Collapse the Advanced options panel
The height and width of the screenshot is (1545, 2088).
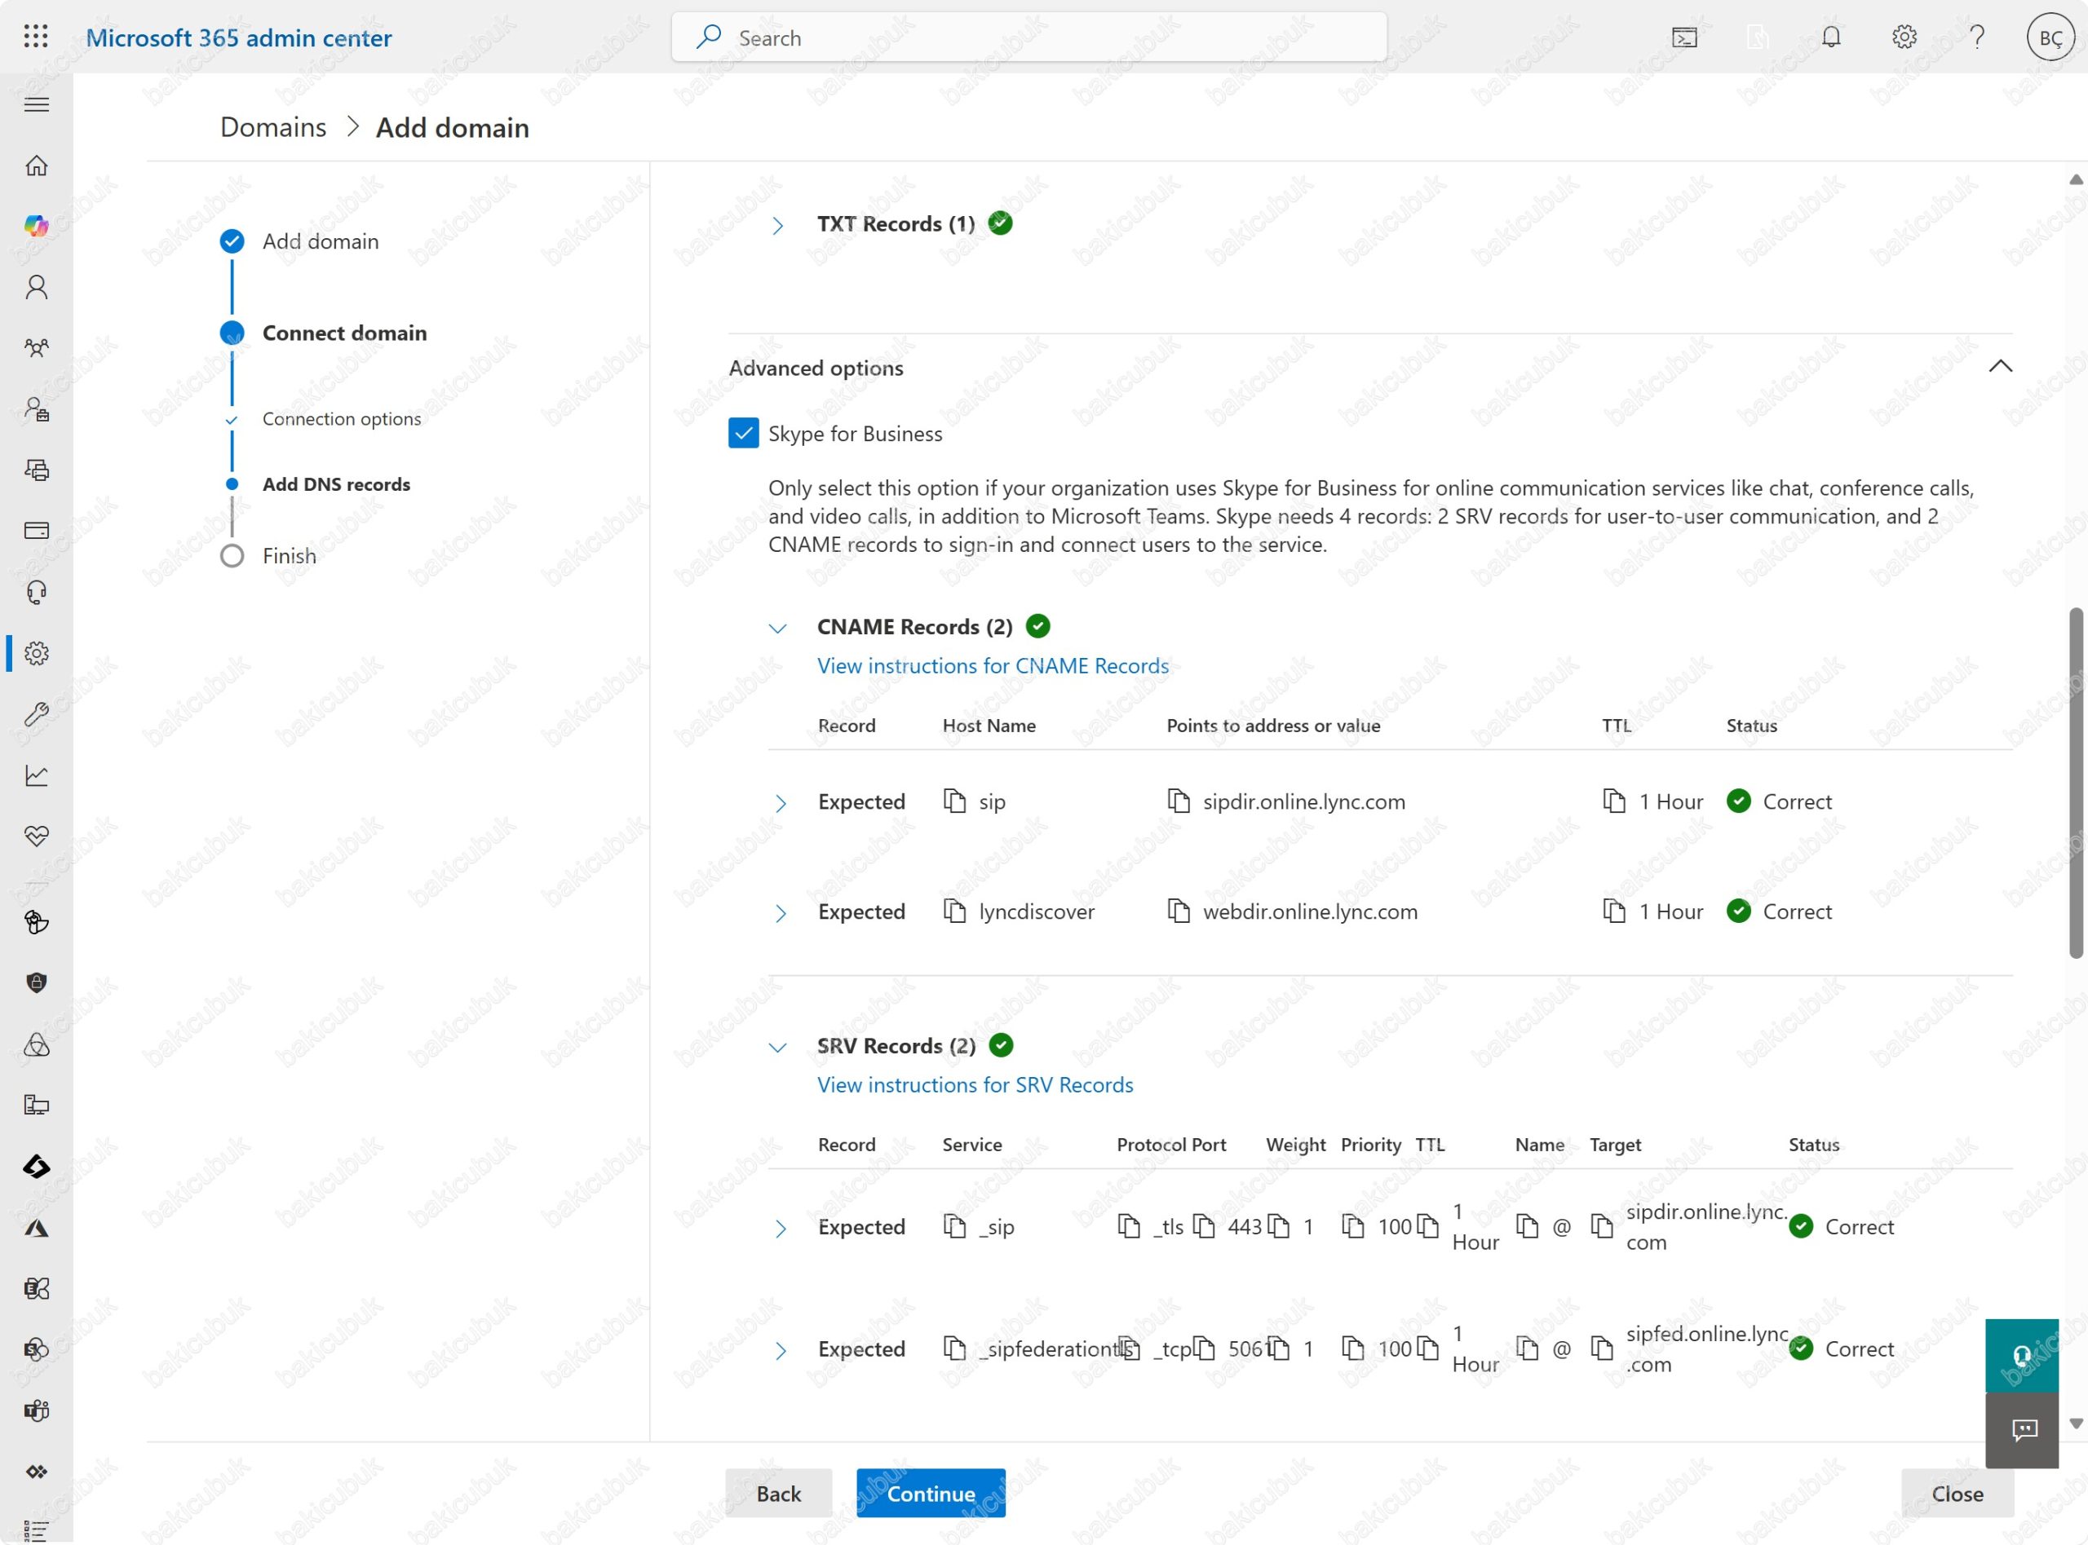point(2000,367)
